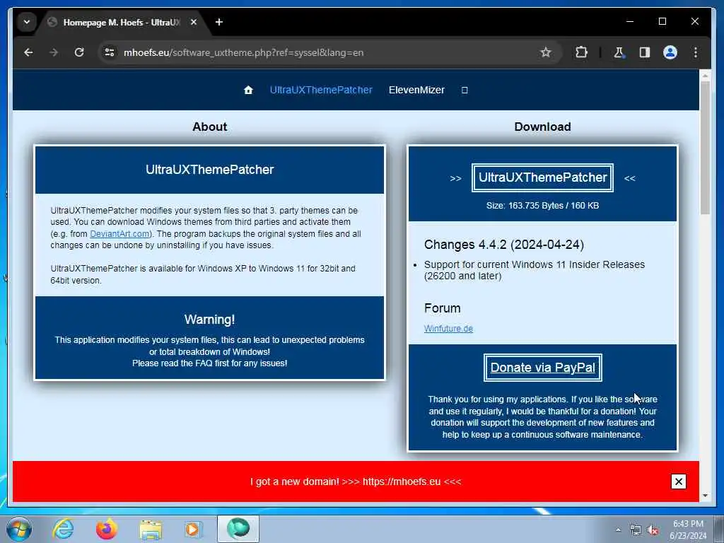Open the Chrome profile avatar

coord(670,52)
